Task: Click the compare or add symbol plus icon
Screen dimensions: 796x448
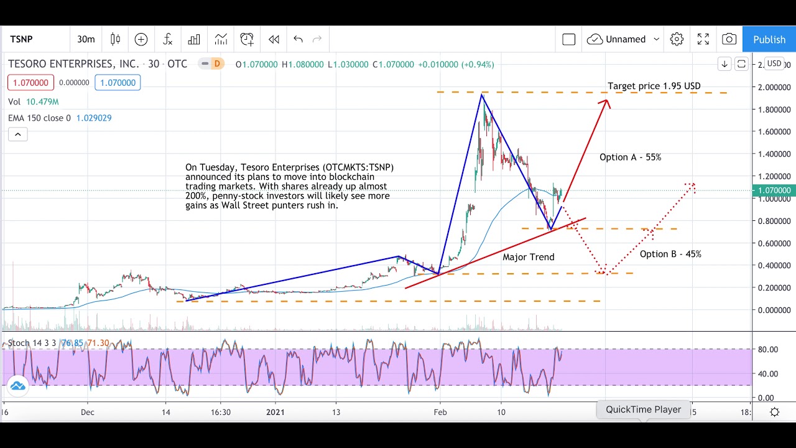Action: click(x=141, y=39)
